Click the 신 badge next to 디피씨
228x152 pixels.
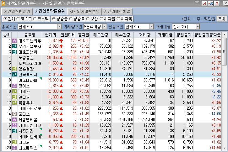click(x=14, y=142)
